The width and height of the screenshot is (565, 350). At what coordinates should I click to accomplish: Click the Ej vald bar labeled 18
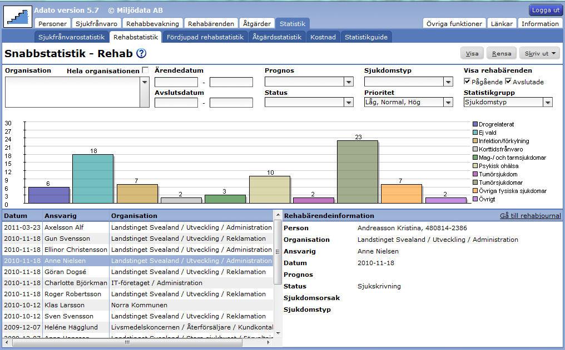[x=93, y=179]
